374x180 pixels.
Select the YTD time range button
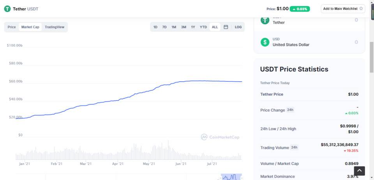coord(203,27)
